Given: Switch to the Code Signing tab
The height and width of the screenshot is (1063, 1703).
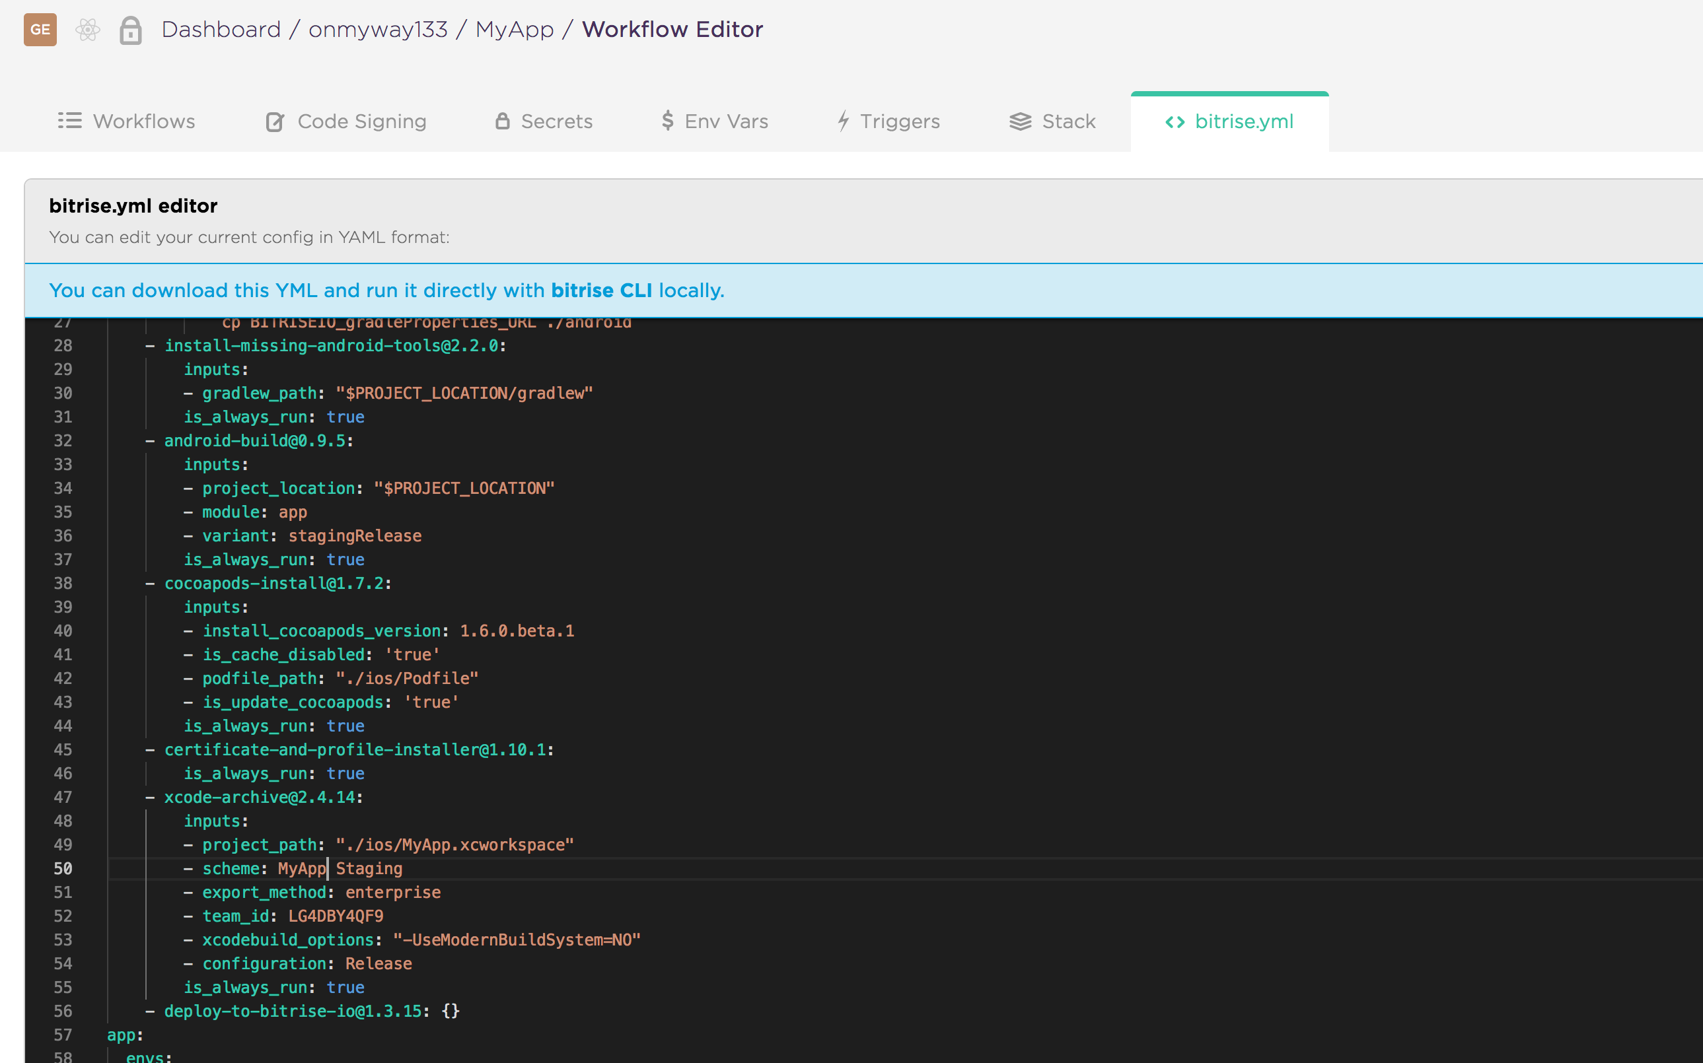Looking at the screenshot, I should 361,121.
